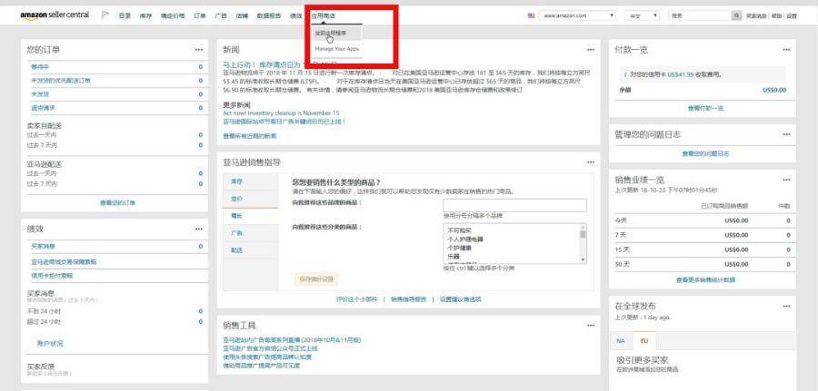Open the 目录 menu in top navigation
This screenshot has height=391, width=818.
pos(125,15)
